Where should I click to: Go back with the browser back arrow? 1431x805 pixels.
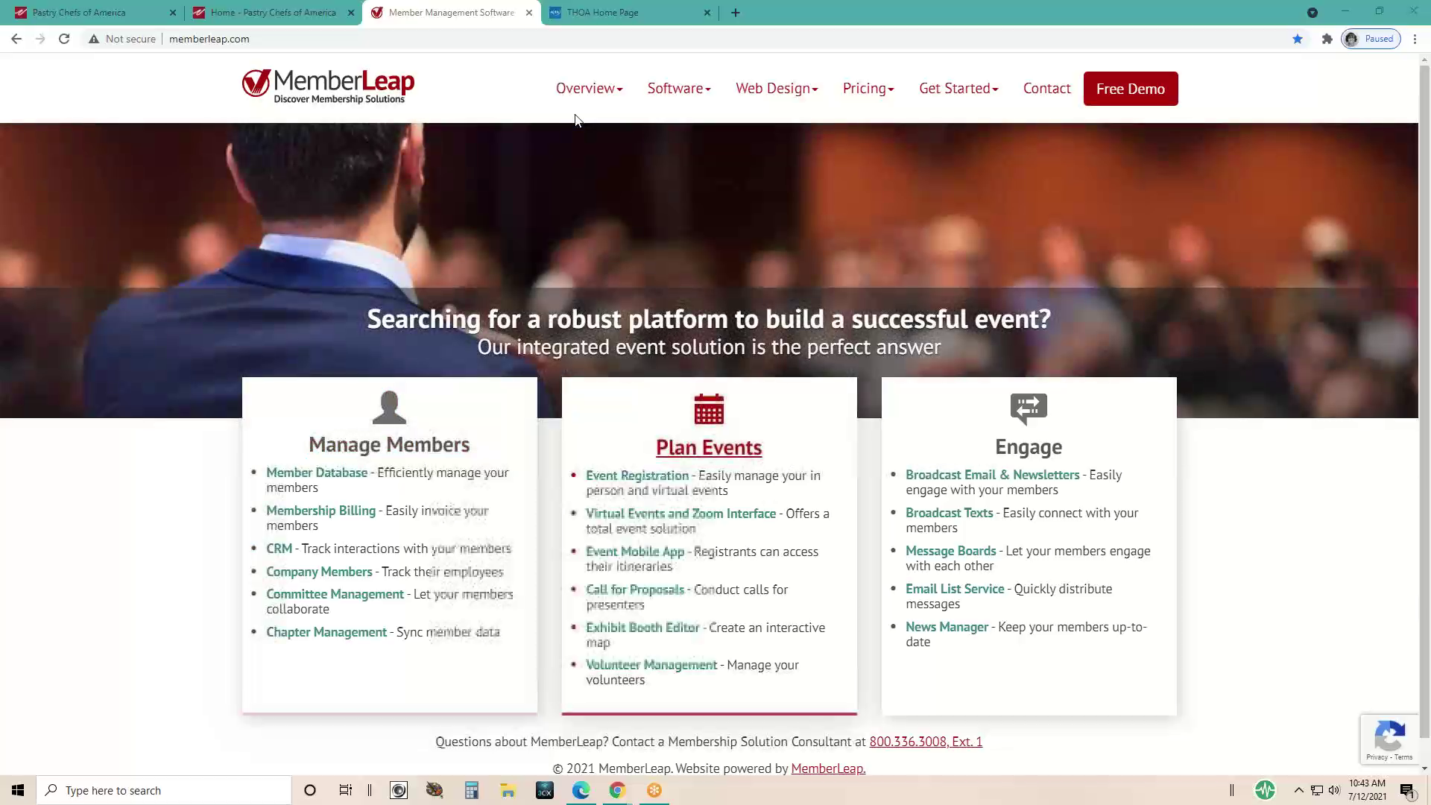[x=16, y=39]
